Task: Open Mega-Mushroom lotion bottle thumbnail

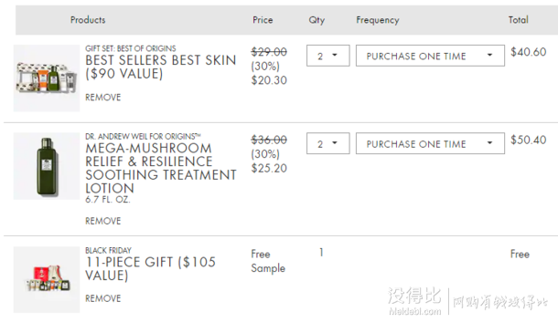Action: pyautogui.click(x=47, y=166)
